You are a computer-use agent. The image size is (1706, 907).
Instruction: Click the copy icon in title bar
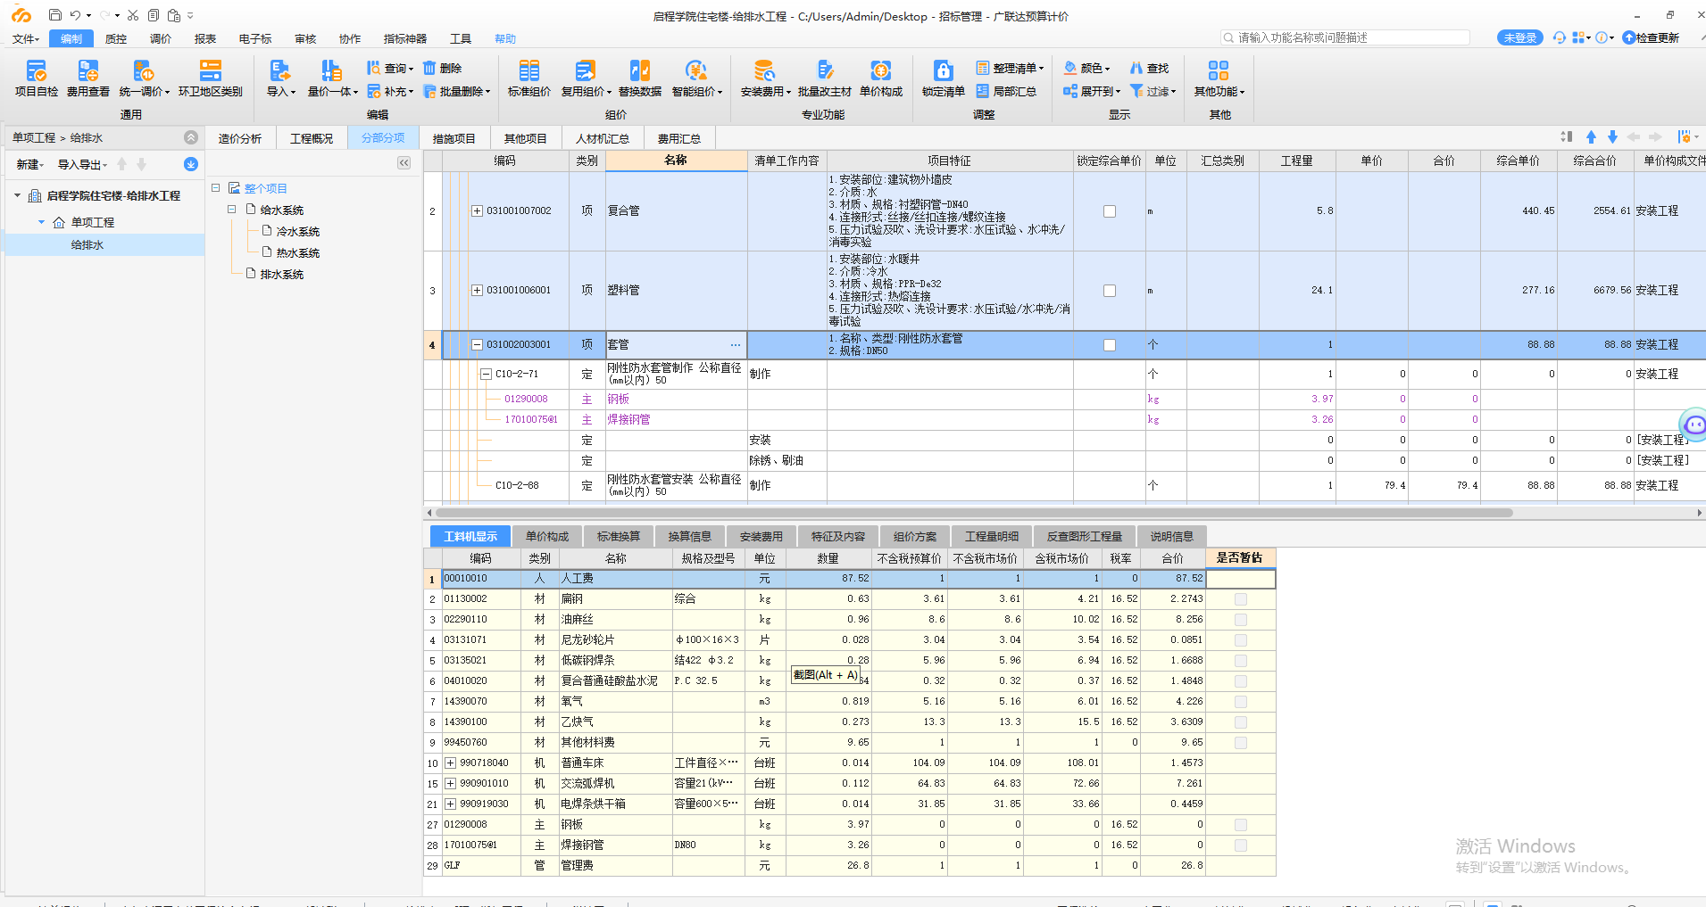[x=154, y=15]
